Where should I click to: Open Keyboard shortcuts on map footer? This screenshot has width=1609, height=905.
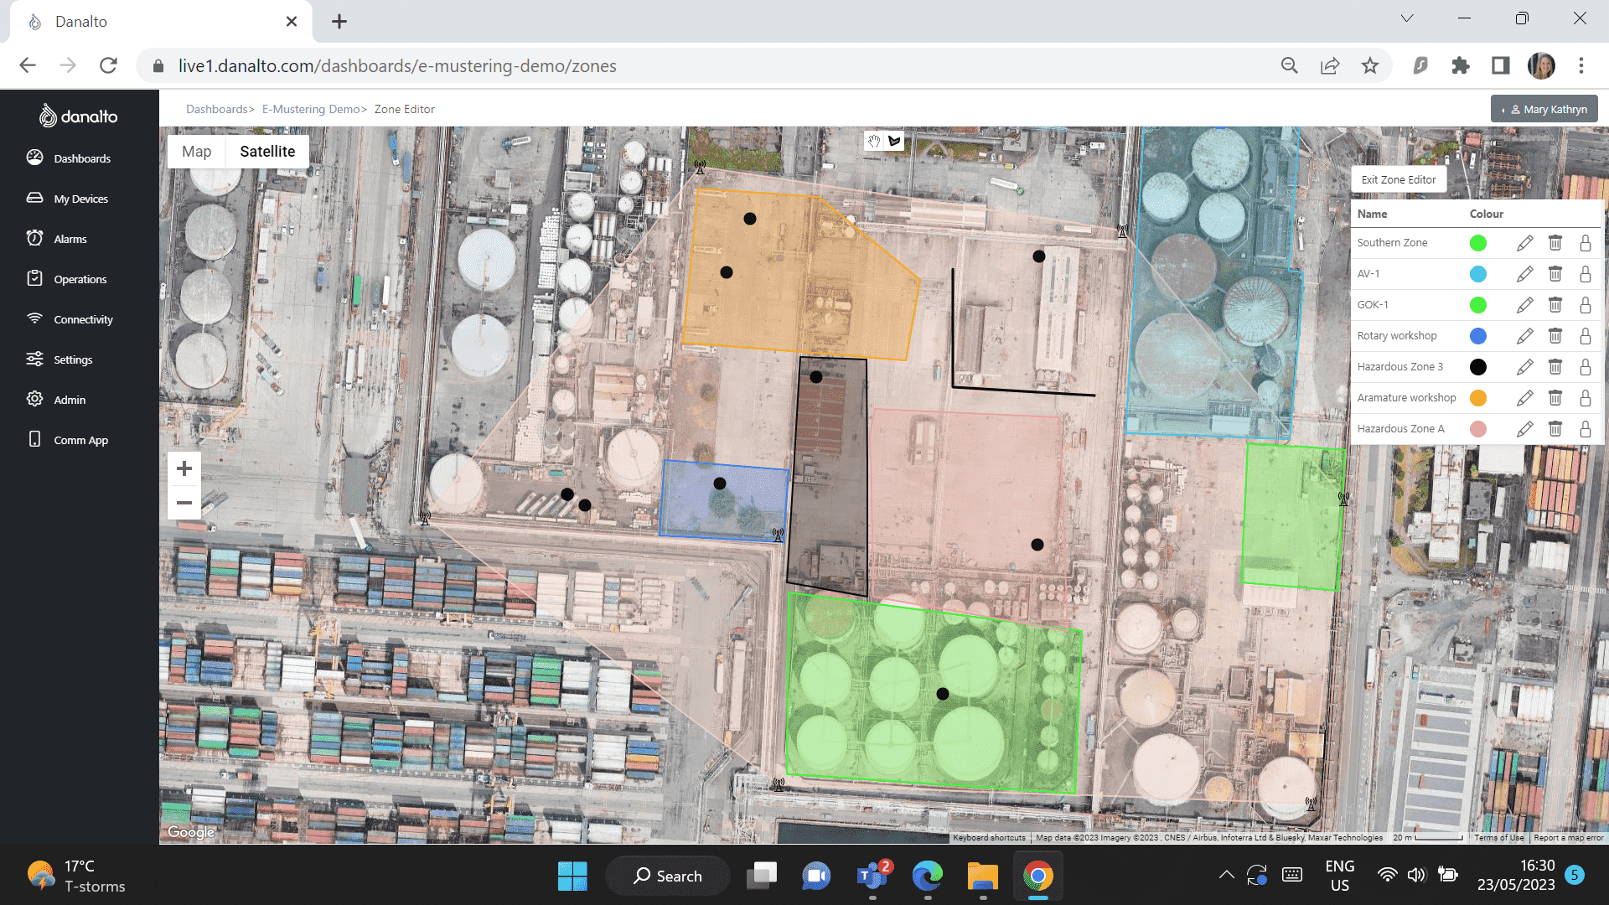[989, 837]
